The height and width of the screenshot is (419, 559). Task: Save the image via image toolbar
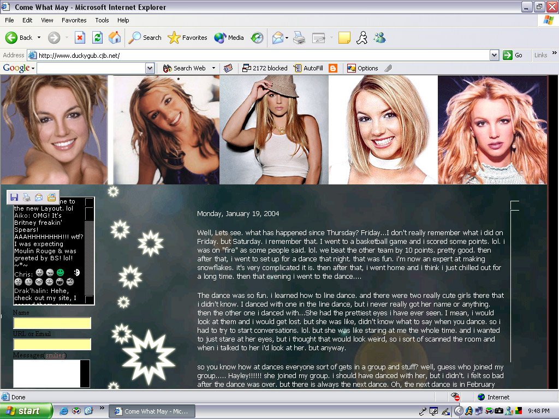pos(14,197)
